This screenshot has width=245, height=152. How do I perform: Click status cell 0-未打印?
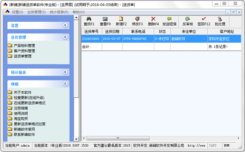162,39
